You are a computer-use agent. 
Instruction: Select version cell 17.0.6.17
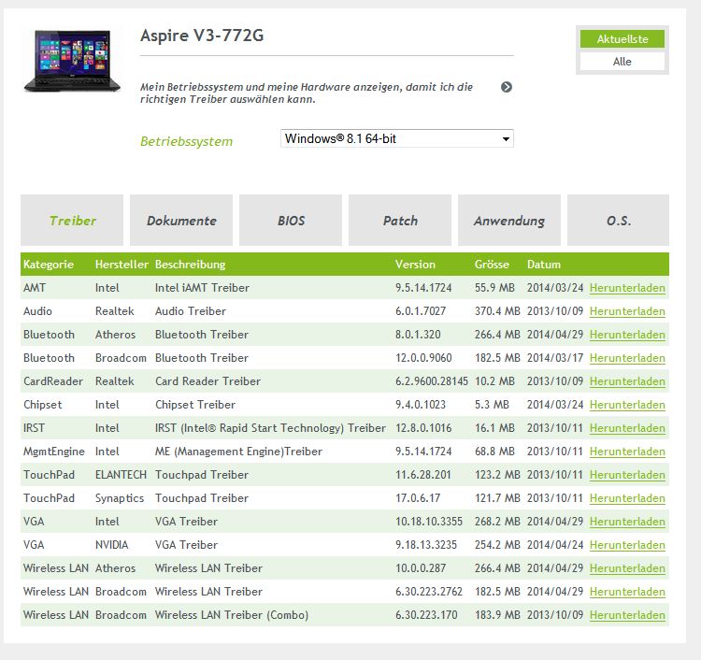(418, 498)
